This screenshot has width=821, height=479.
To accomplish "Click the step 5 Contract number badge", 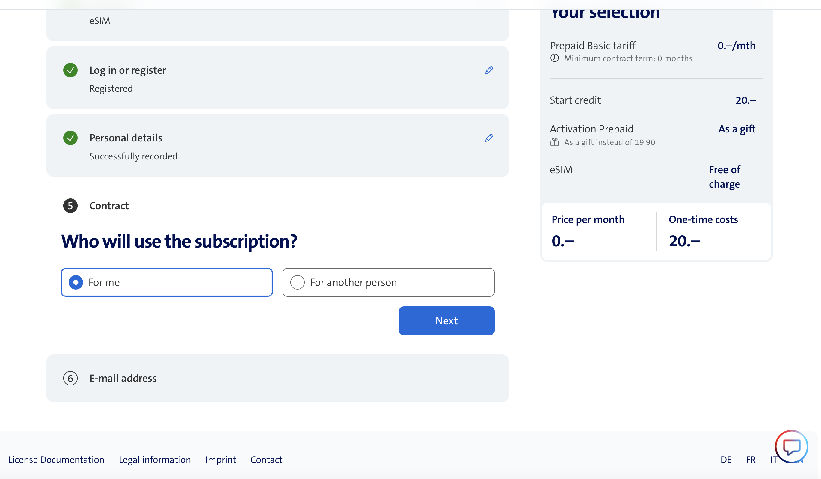I will click(70, 206).
